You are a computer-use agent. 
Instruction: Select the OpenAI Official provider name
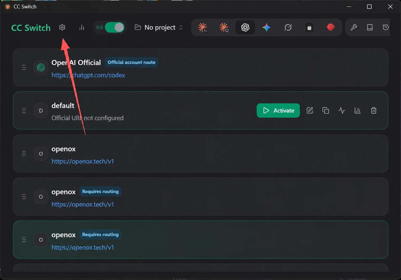point(76,63)
